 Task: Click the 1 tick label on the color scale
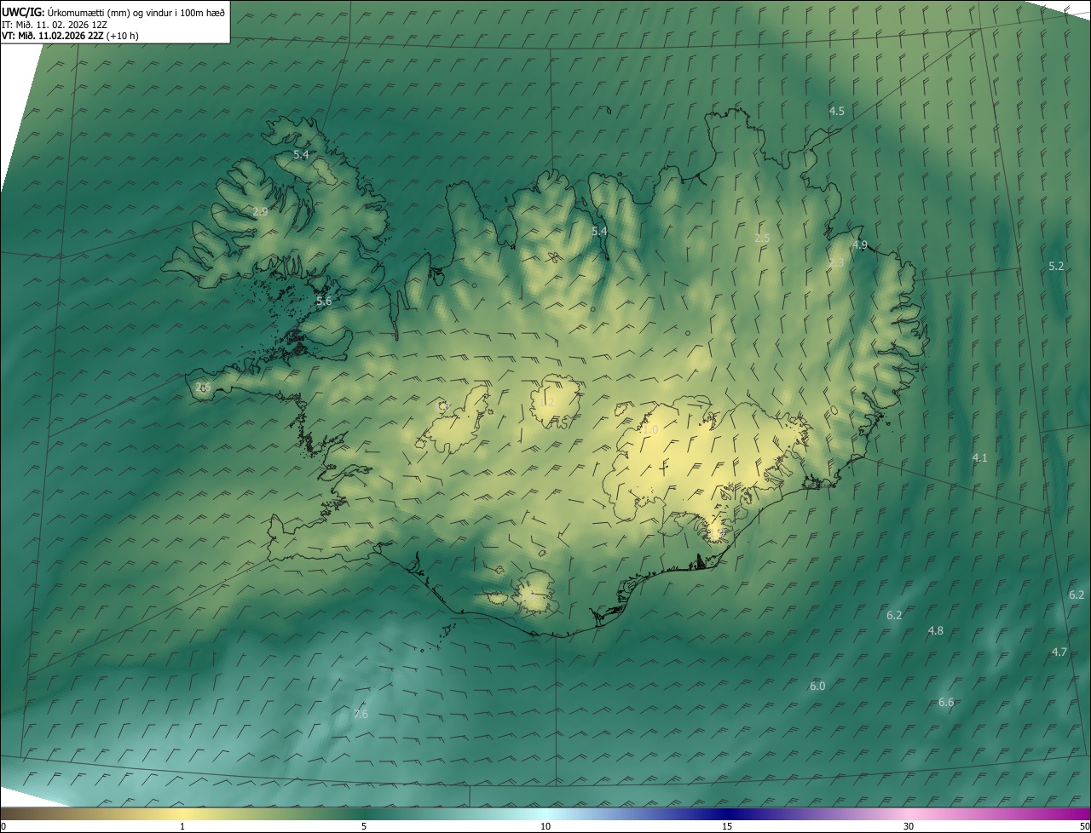pyautogui.click(x=182, y=826)
